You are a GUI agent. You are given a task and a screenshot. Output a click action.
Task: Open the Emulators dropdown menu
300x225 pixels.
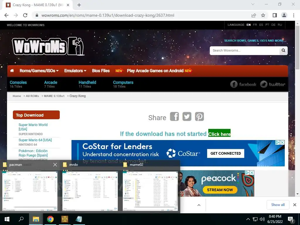point(75,71)
